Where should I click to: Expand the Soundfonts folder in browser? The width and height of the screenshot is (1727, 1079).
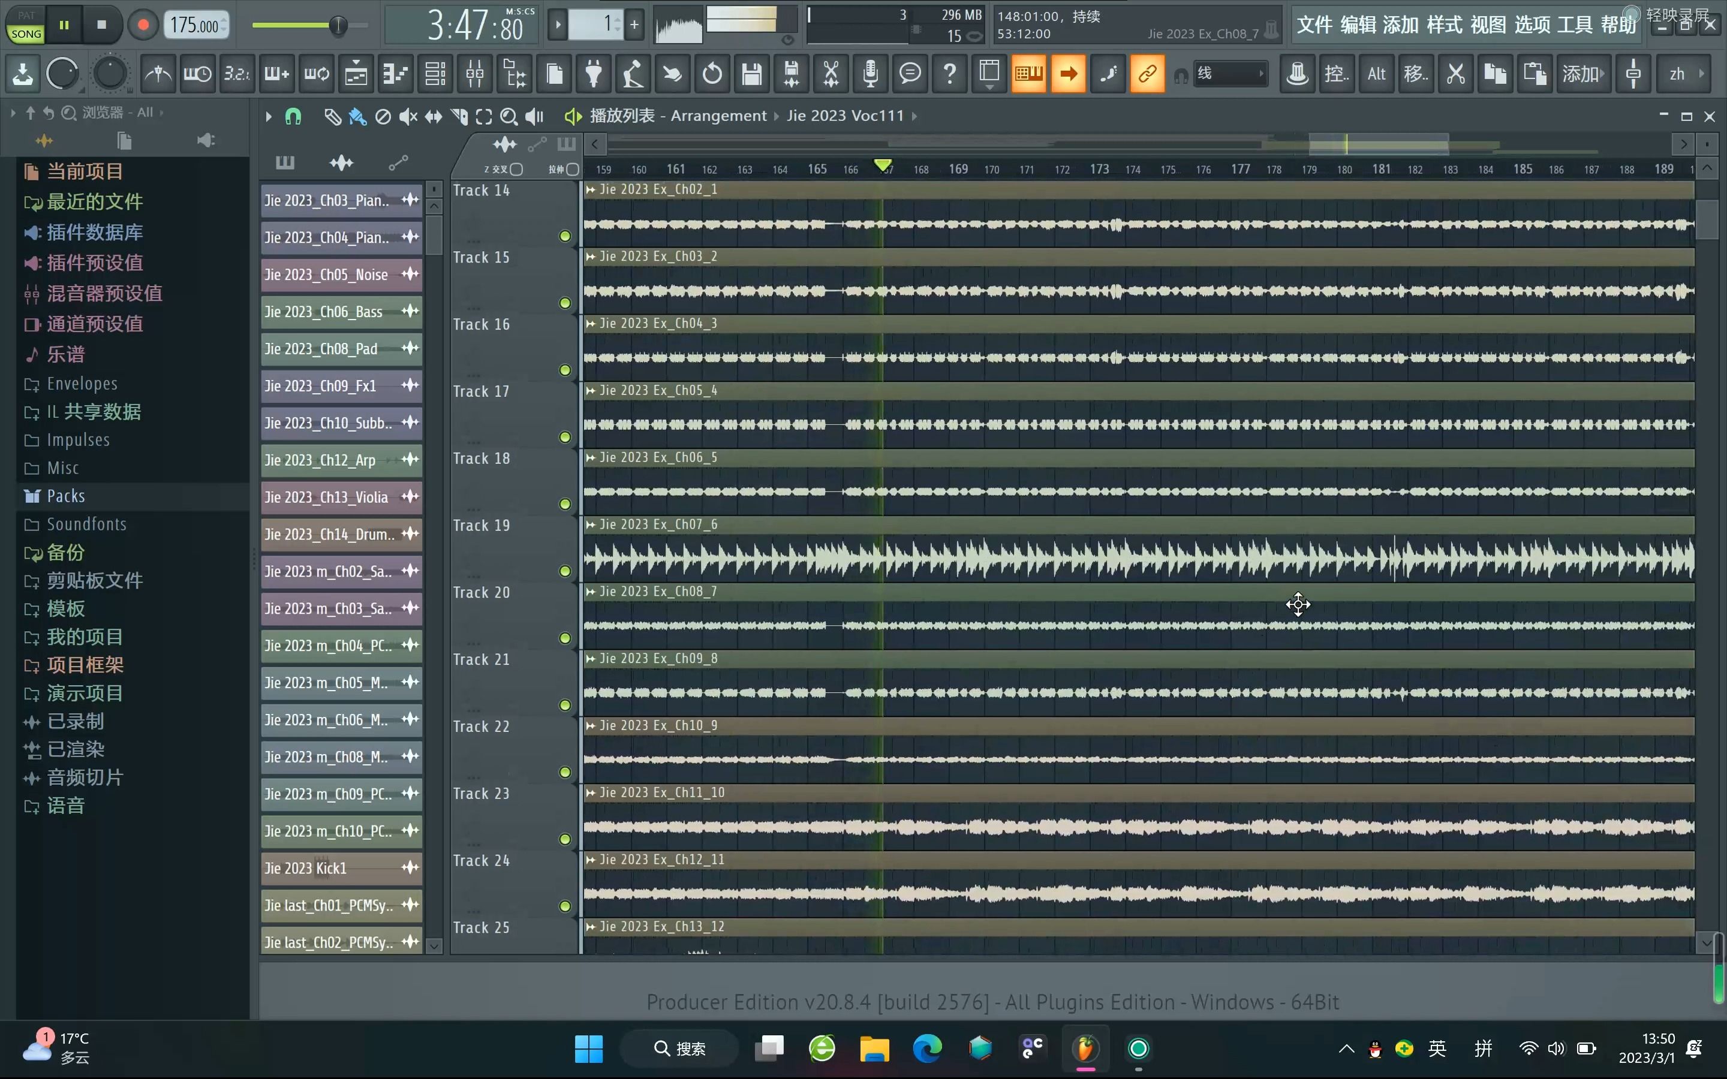tap(86, 523)
